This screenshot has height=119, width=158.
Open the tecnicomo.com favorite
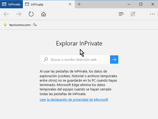point(20,25)
